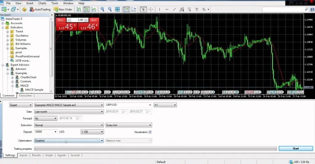Switch to the Inputs tab
315x164 pixels.
pyautogui.click(x=23, y=155)
